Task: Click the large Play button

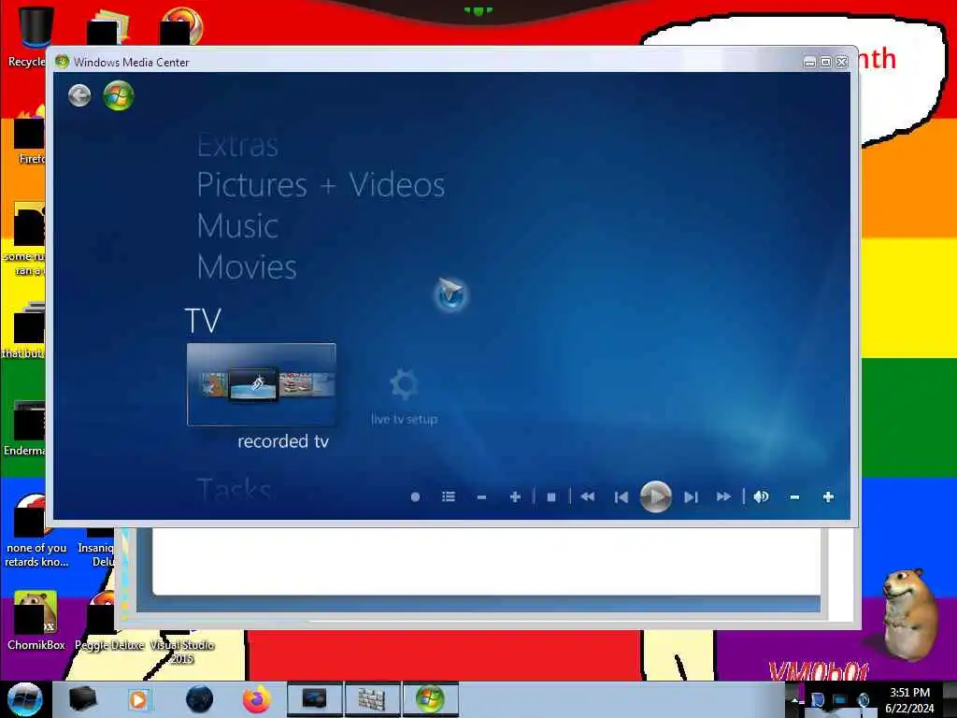Action: coord(656,497)
